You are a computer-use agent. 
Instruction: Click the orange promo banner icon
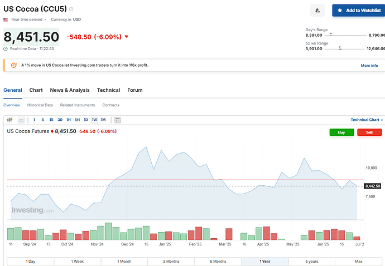[13, 65]
